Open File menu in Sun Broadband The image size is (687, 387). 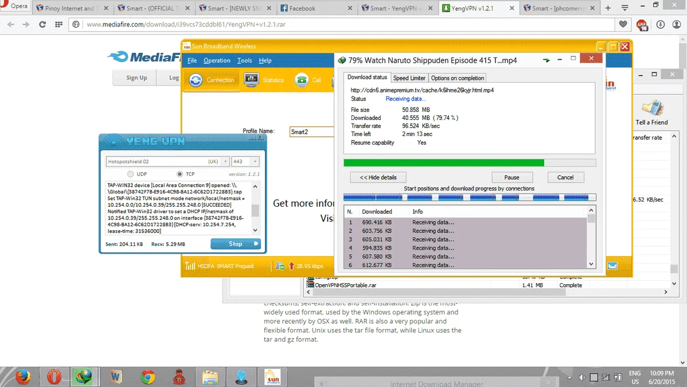(192, 60)
